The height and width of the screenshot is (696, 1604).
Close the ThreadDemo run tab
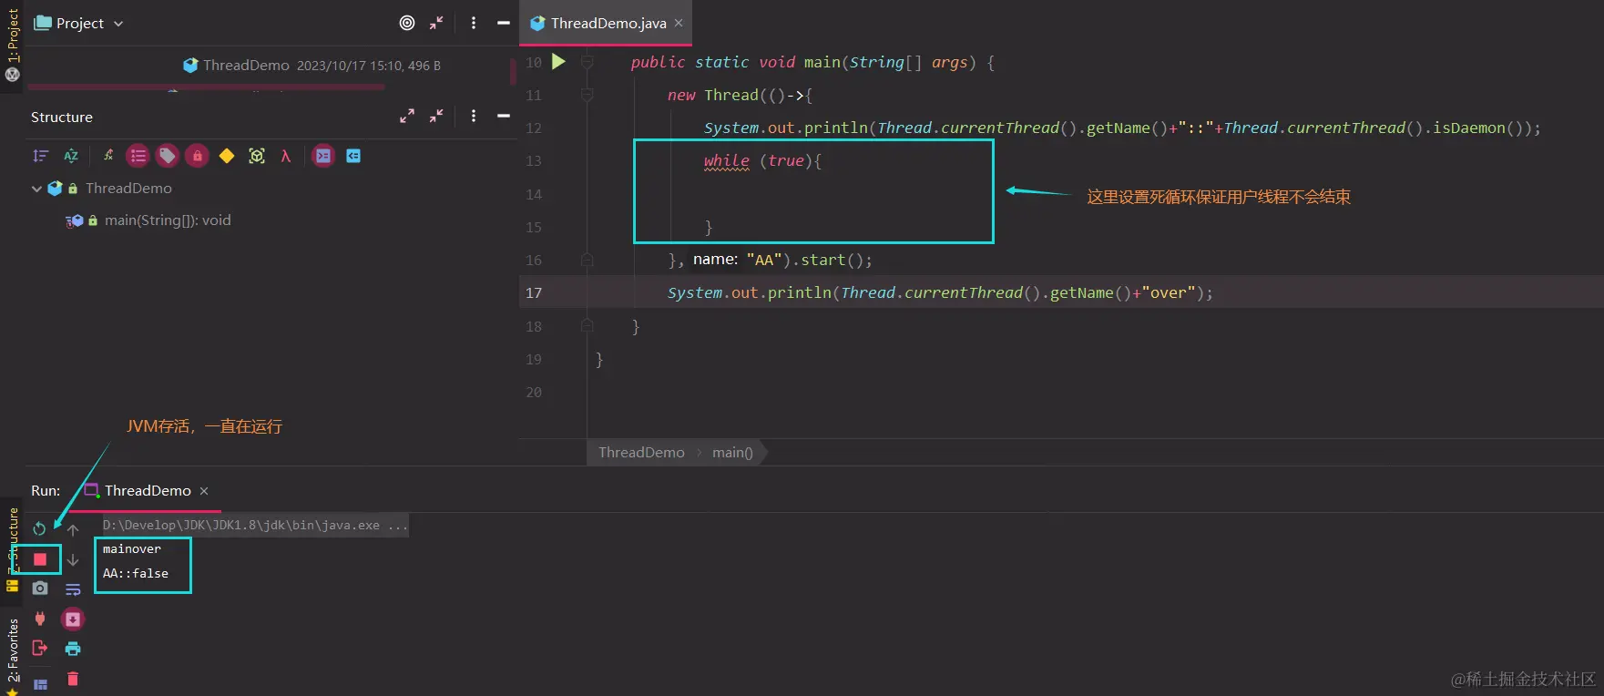click(x=204, y=491)
